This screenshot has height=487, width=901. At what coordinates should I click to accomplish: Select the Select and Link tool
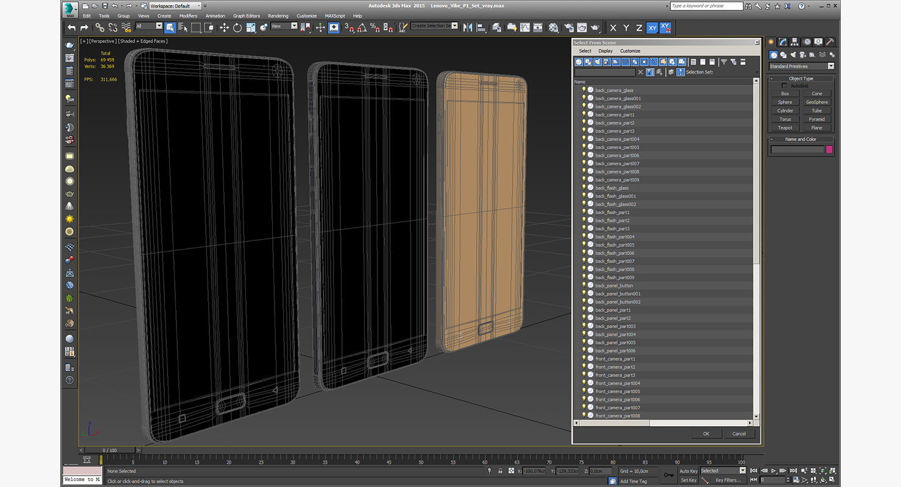point(100,27)
